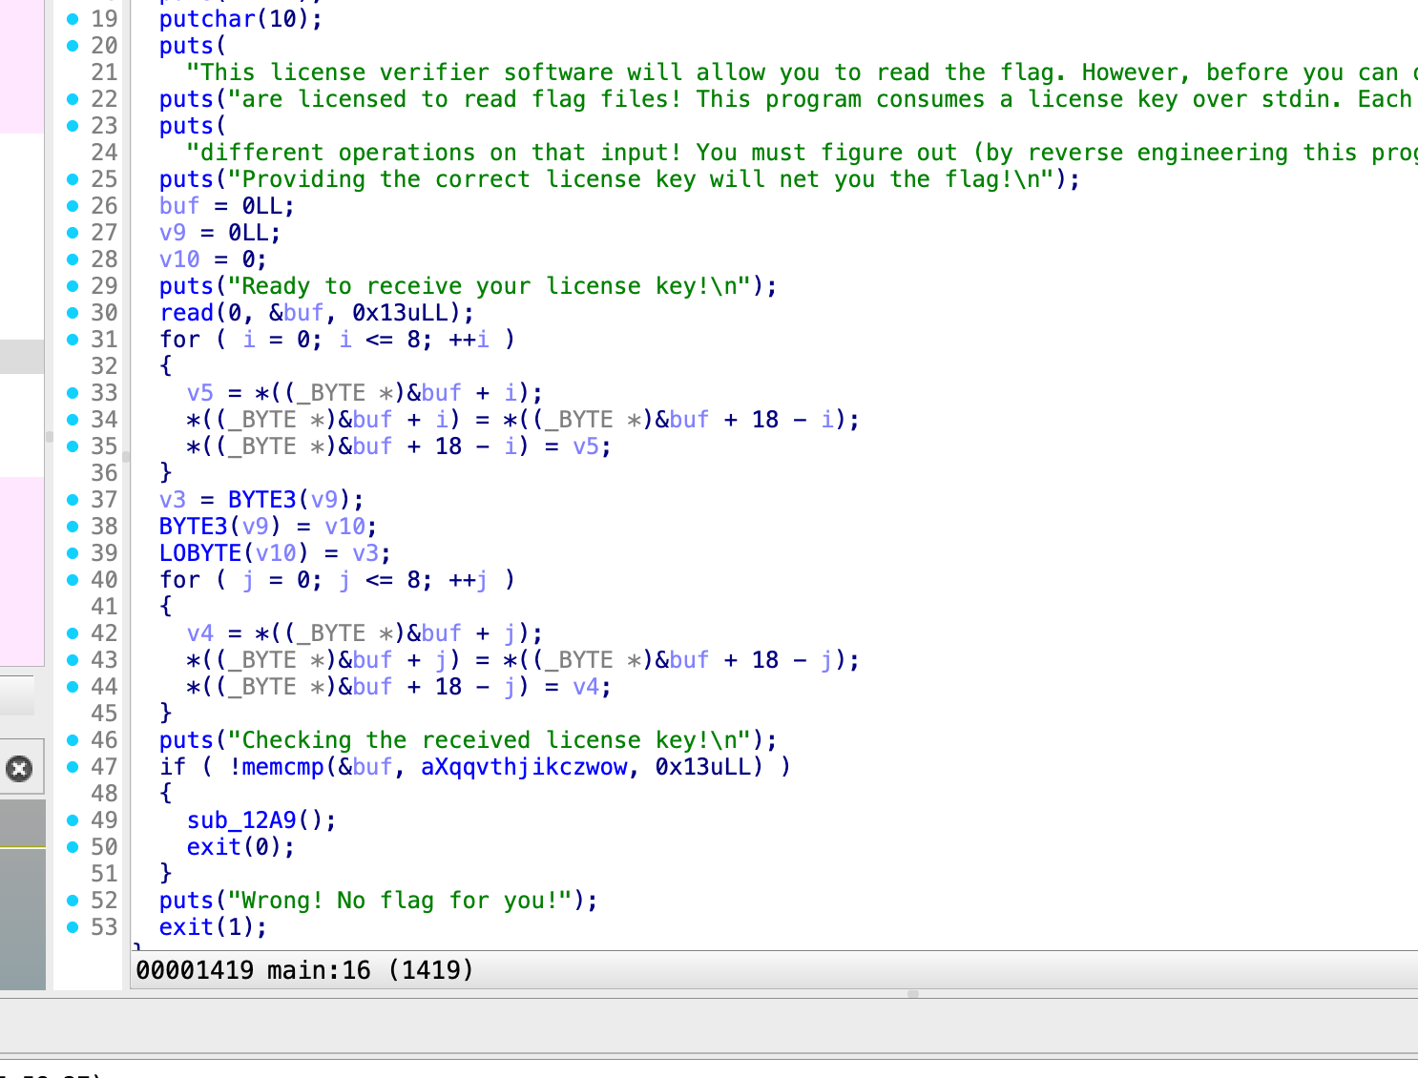Click the blue dot marker beside line 37
This screenshot has height=1078, width=1418.
(x=73, y=500)
